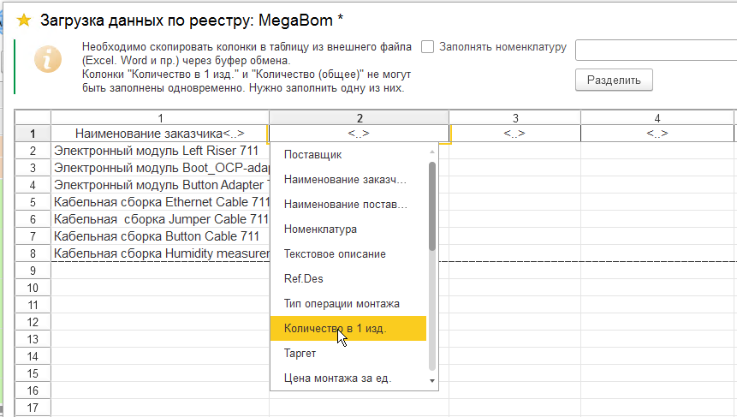
Task: Click the Разделить button
Action: coord(614,80)
